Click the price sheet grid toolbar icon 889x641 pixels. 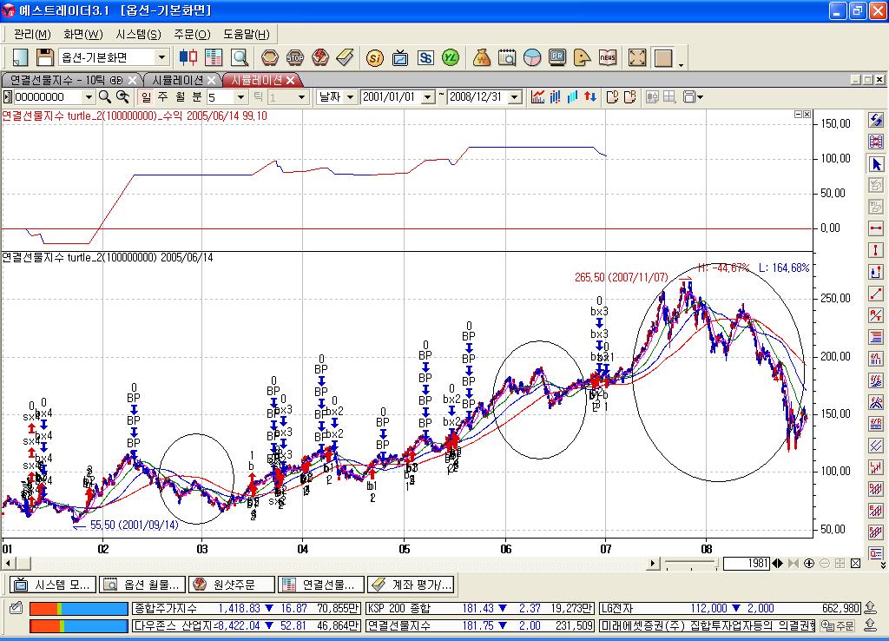point(214,57)
